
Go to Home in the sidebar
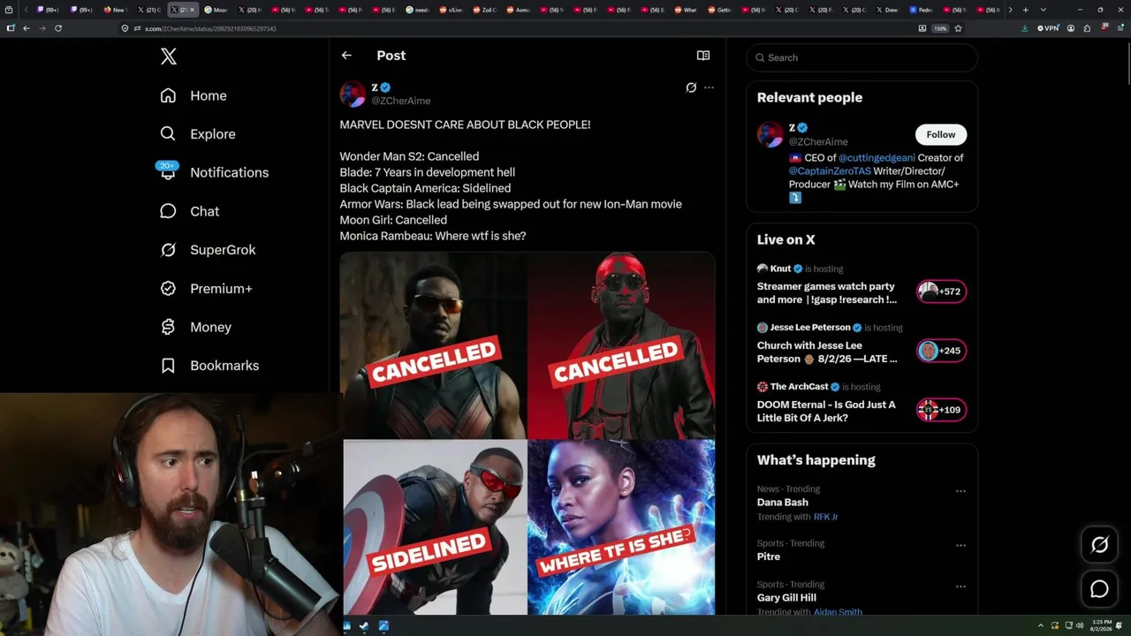click(194, 95)
